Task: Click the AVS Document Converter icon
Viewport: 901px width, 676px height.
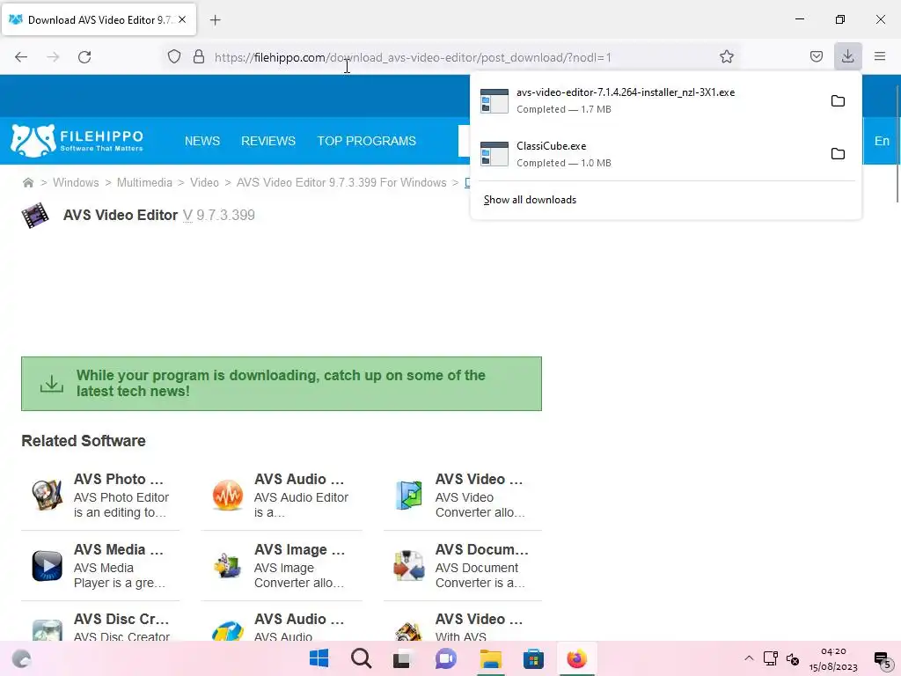Action: [x=408, y=566]
